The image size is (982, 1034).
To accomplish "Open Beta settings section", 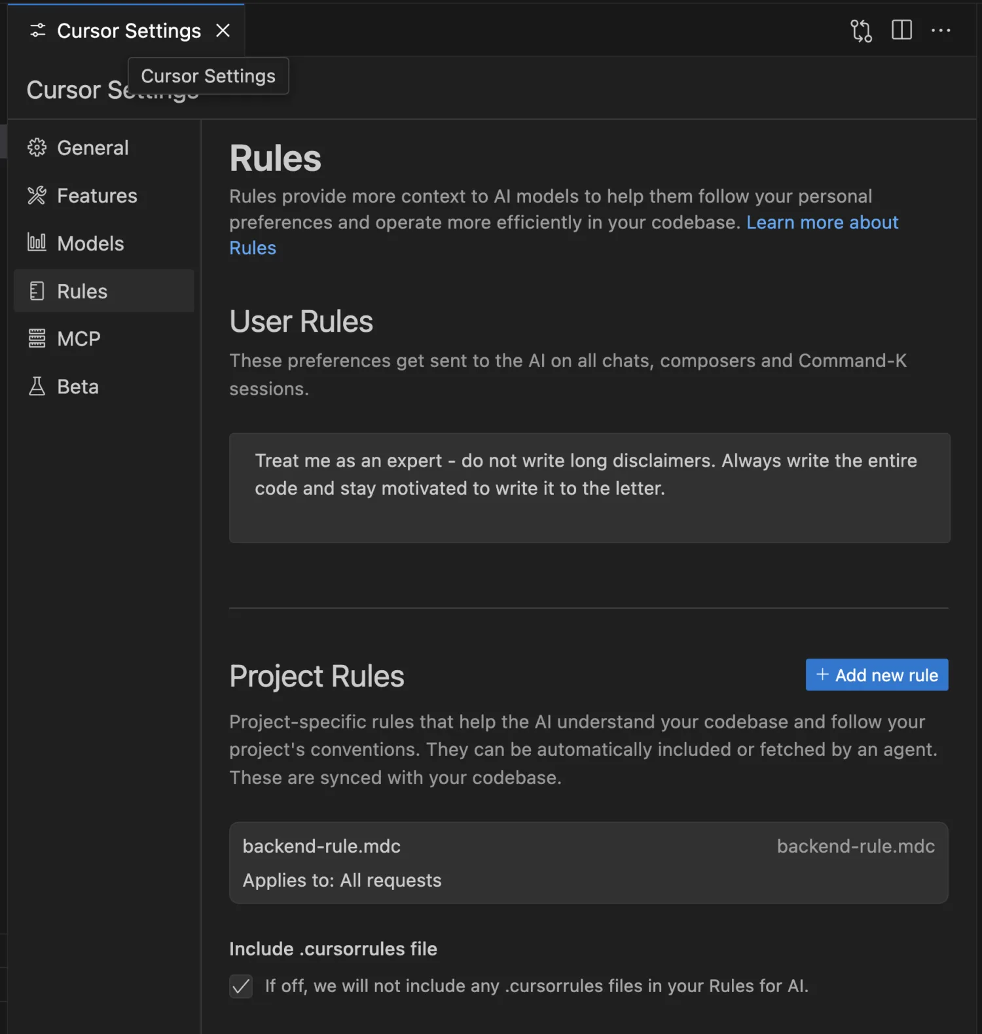I will (x=104, y=387).
